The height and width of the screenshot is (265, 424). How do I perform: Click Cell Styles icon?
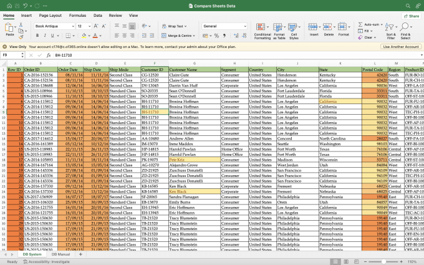pyautogui.click(x=292, y=27)
